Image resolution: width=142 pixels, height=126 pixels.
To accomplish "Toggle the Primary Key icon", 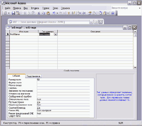I will pos(69,13).
